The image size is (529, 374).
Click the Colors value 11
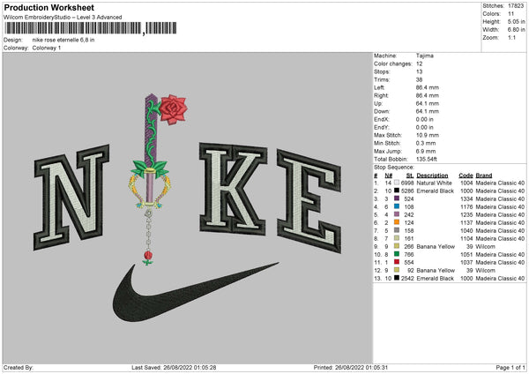pyautogui.click(x=510, y=14)
